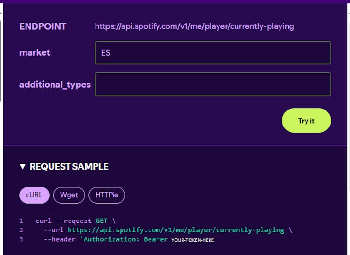Click the additional_types parameter label

click(55, 85)
